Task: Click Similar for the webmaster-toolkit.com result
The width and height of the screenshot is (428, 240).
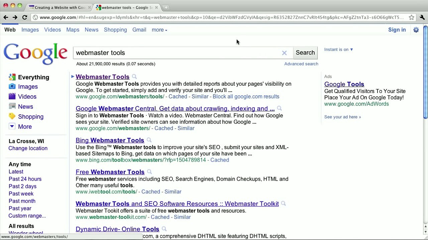Action: pyautogui.click(x=182, y=217)
